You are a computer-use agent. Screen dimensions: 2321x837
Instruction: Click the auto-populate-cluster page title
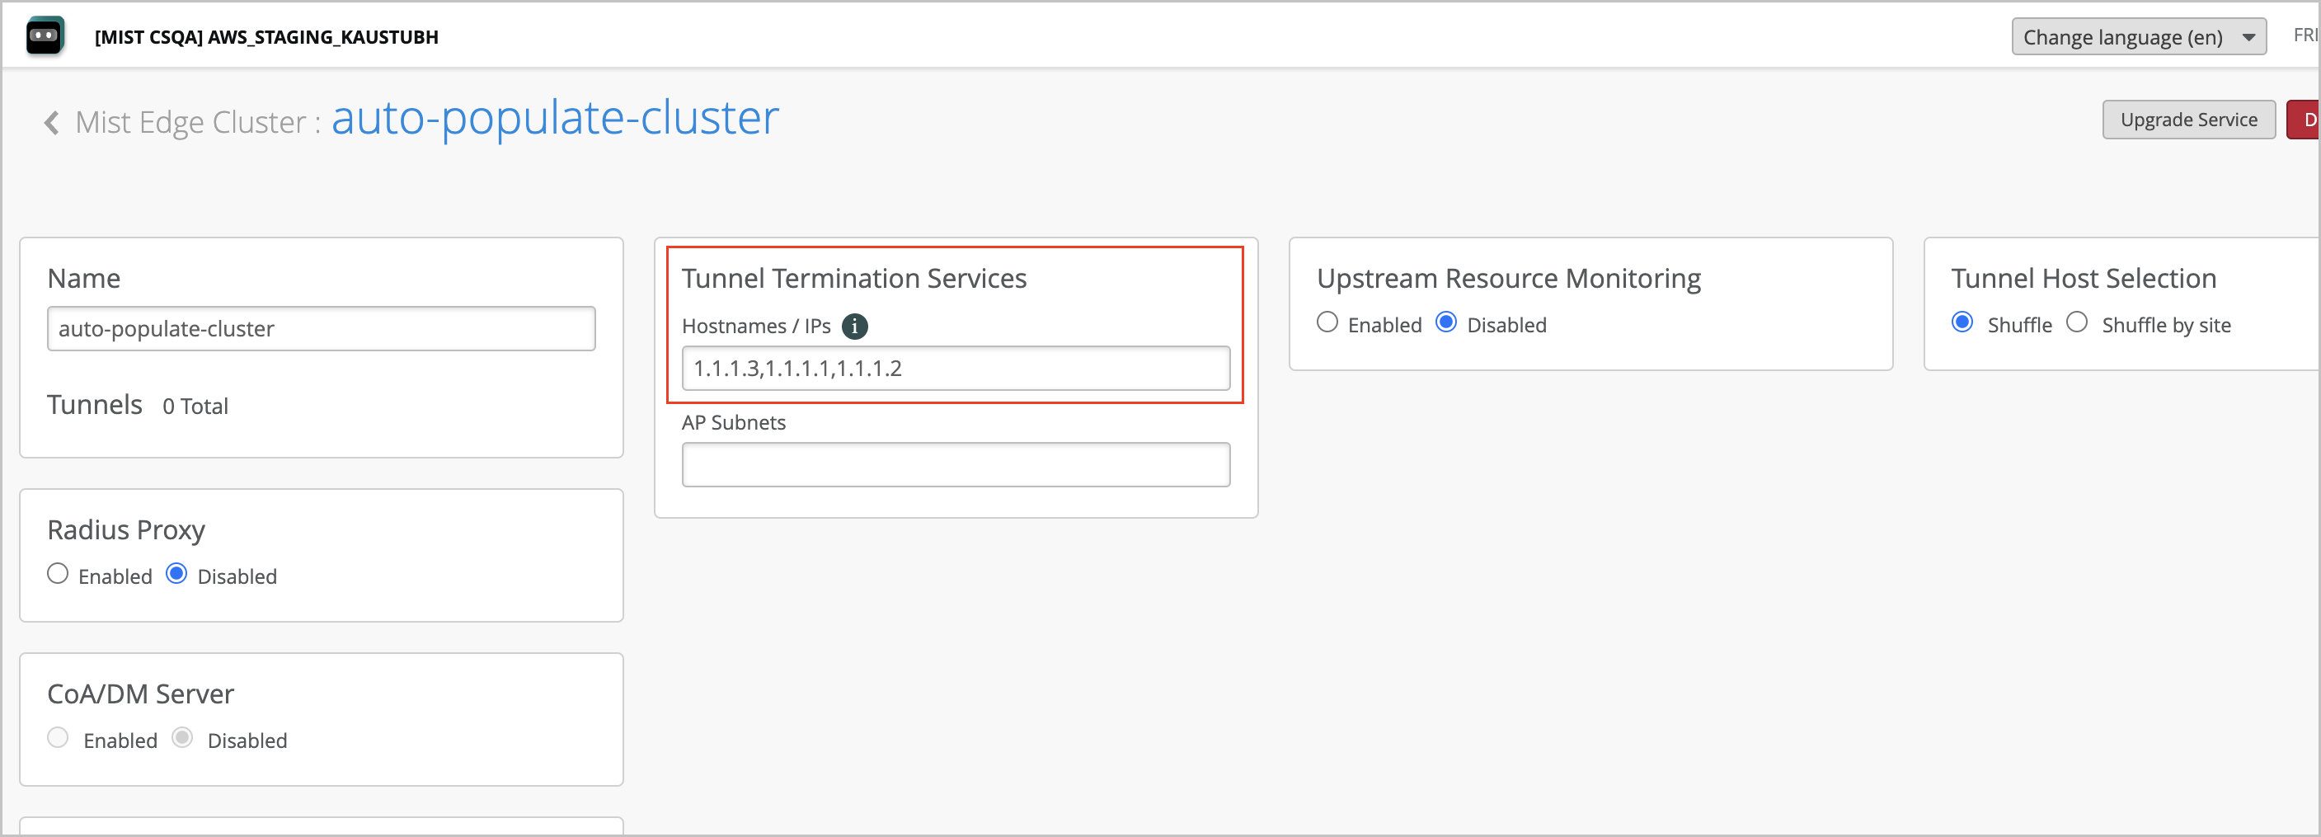[x=554, y=118]
